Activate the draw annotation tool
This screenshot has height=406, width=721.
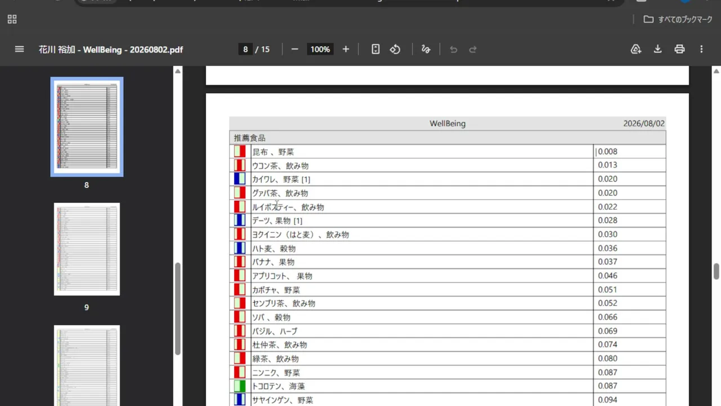426,49
